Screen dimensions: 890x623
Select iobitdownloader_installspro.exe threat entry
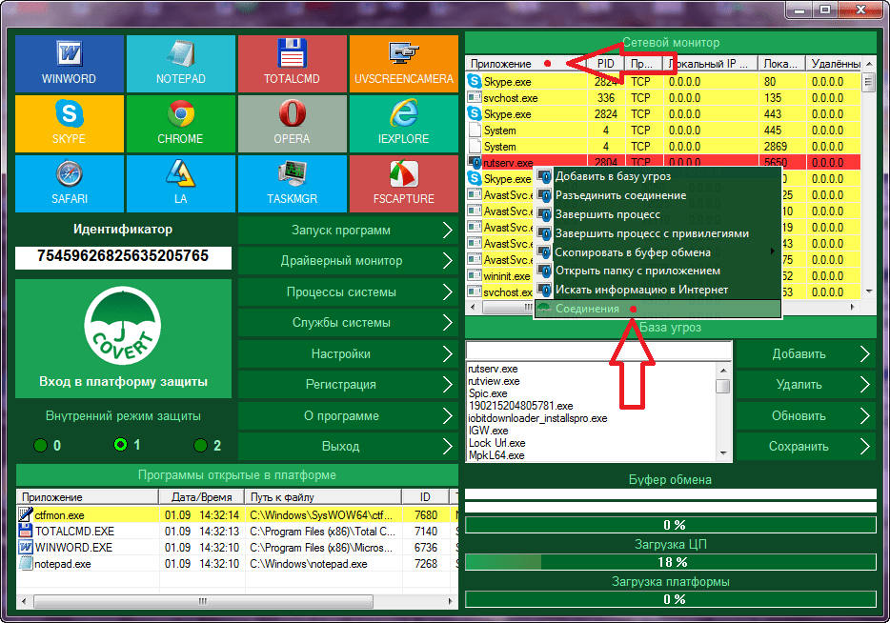[x=537, y=418]
